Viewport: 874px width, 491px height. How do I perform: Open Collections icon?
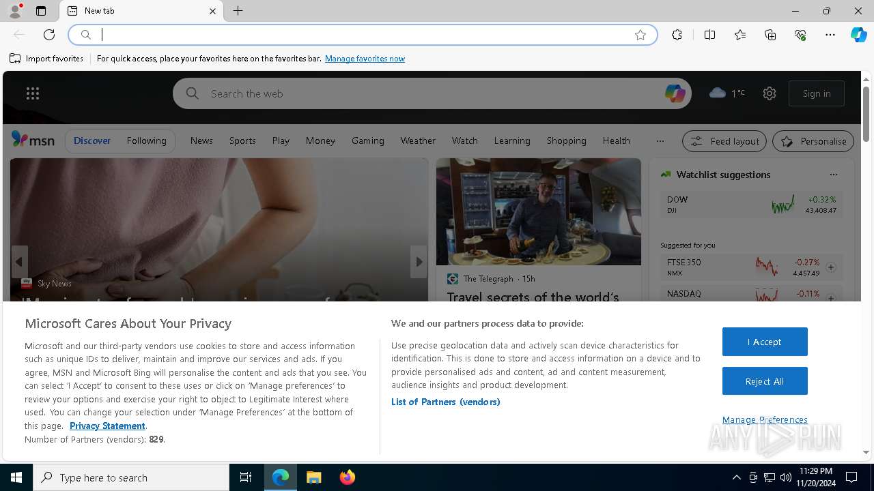click(770, 35)
